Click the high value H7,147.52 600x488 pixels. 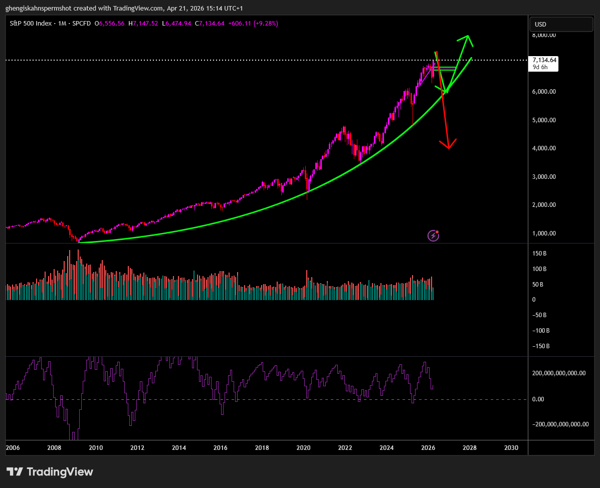pyautogui.click(x=143, y=24)
